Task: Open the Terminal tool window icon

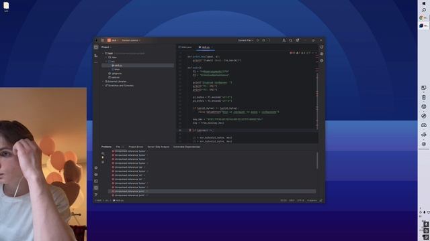Action: 96,181
